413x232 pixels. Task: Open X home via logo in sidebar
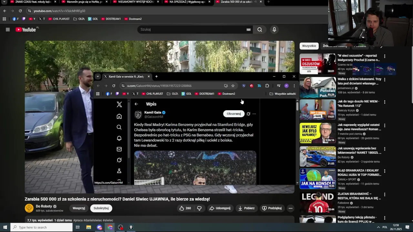(119, 104)
